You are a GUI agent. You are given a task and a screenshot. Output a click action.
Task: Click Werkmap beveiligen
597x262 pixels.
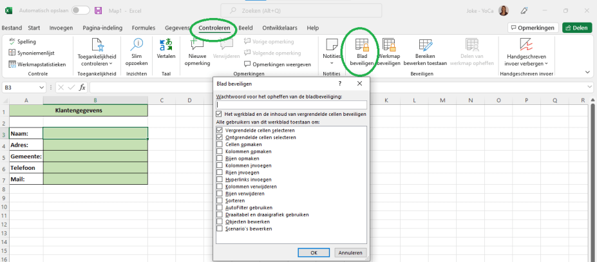389,52
